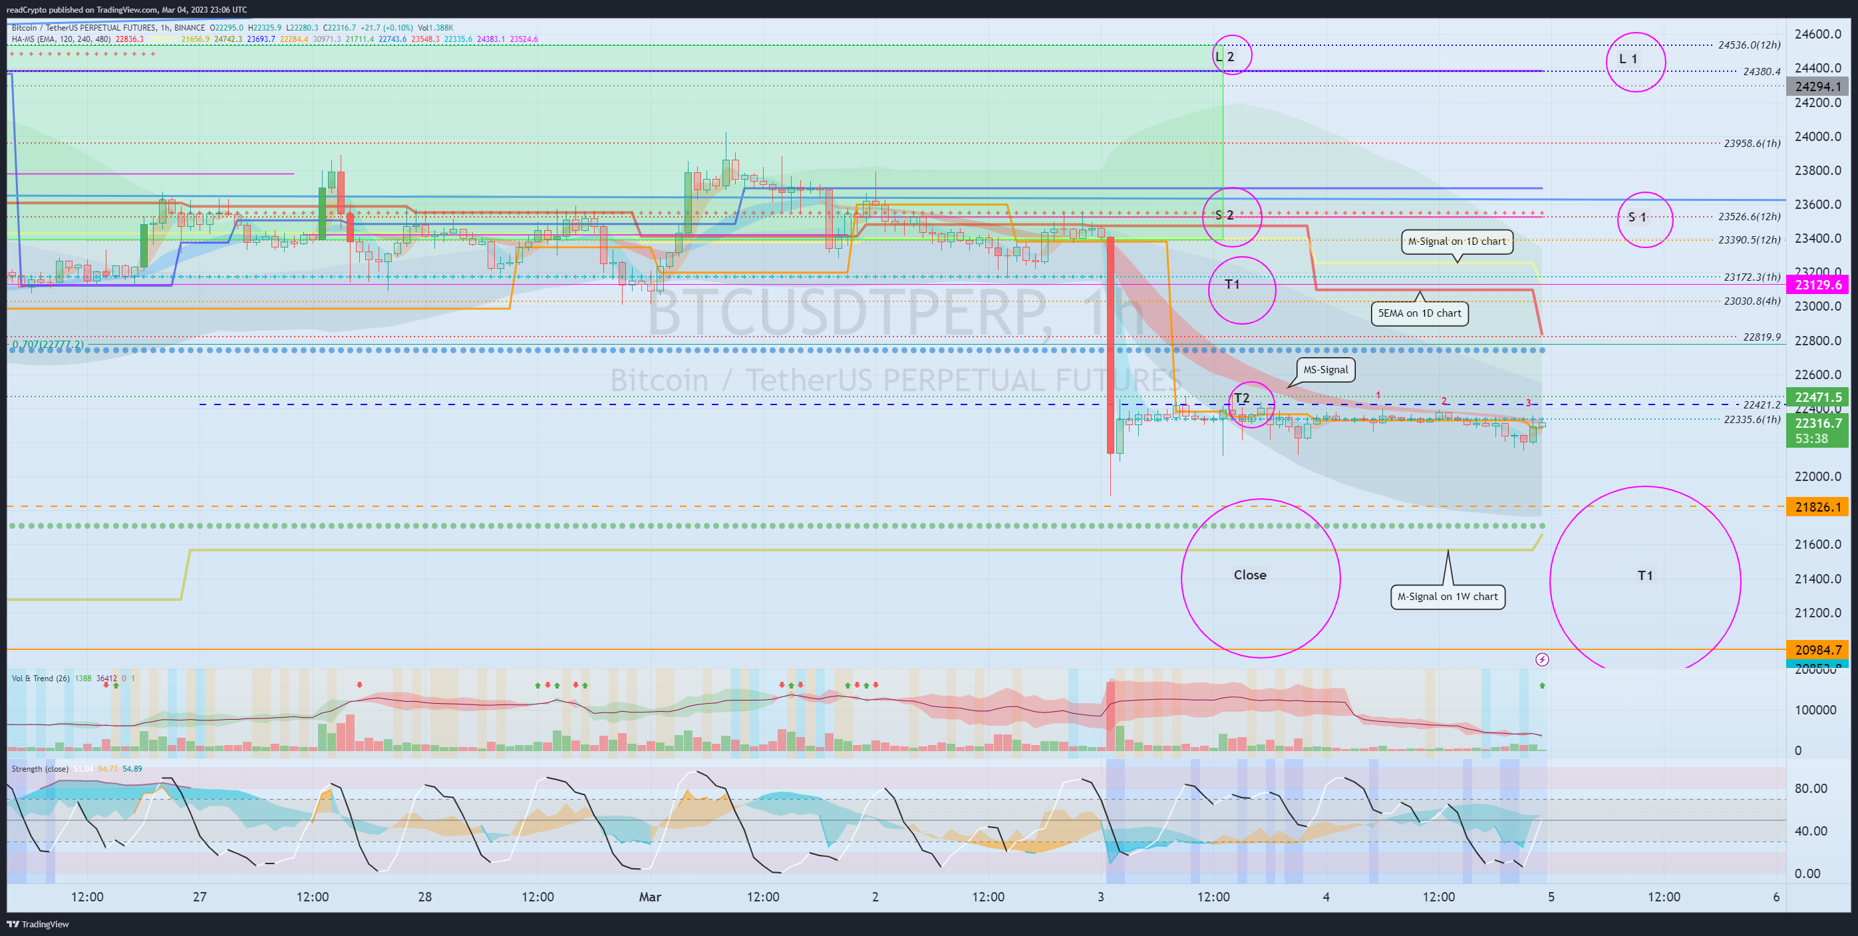The width and height of the screenshot is (1858, 936).
Task: Click the gray 24294.1 price tag
Action: (x=1817, y=86)
